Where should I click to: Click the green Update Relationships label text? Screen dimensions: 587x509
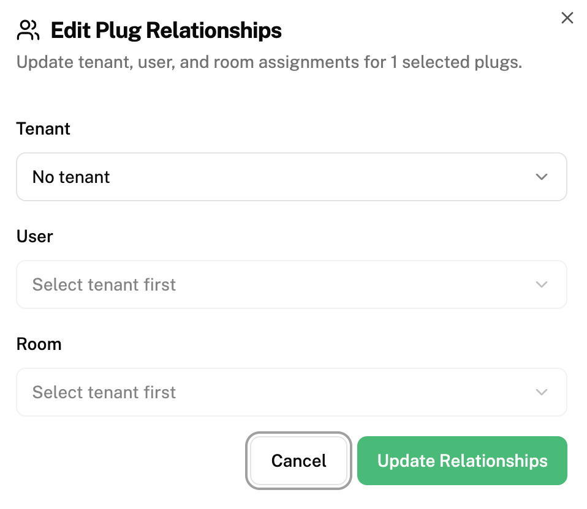462,461
